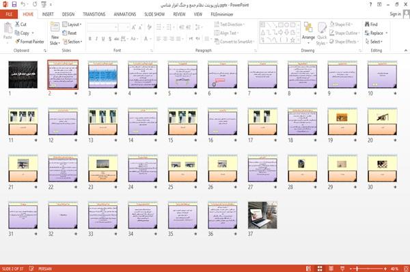
Task: Select slide 19 thumbnail
Action: point(342,121)
